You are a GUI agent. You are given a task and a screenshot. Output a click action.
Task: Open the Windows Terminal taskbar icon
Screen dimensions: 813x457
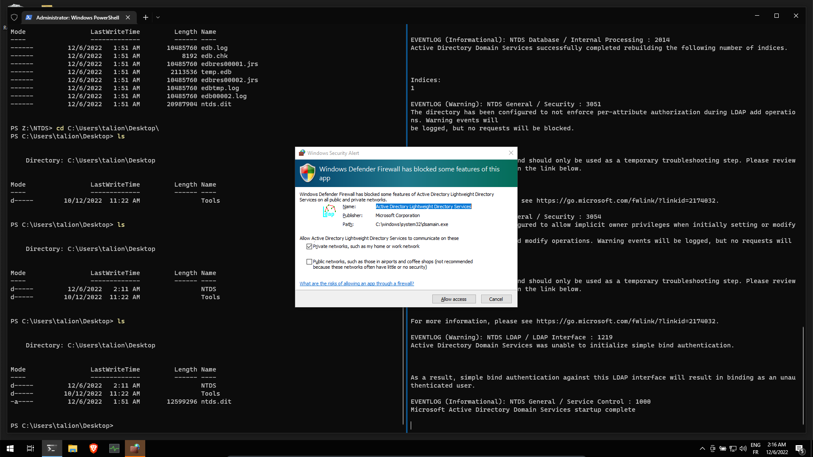click(52, 449)
